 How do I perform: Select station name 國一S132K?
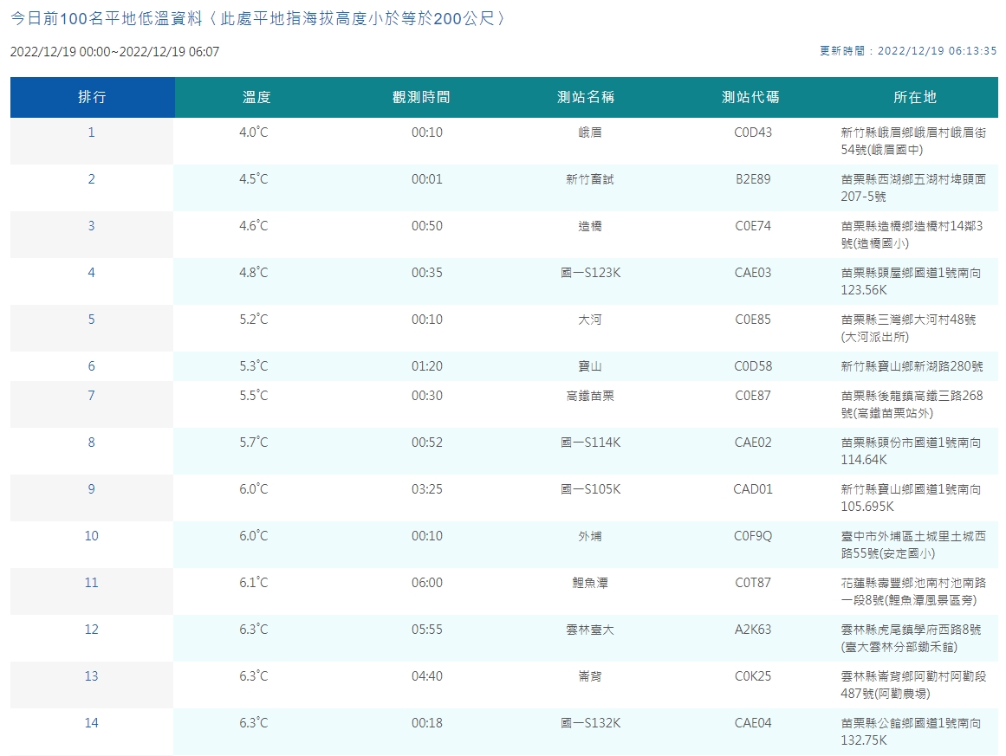(591, 724)
